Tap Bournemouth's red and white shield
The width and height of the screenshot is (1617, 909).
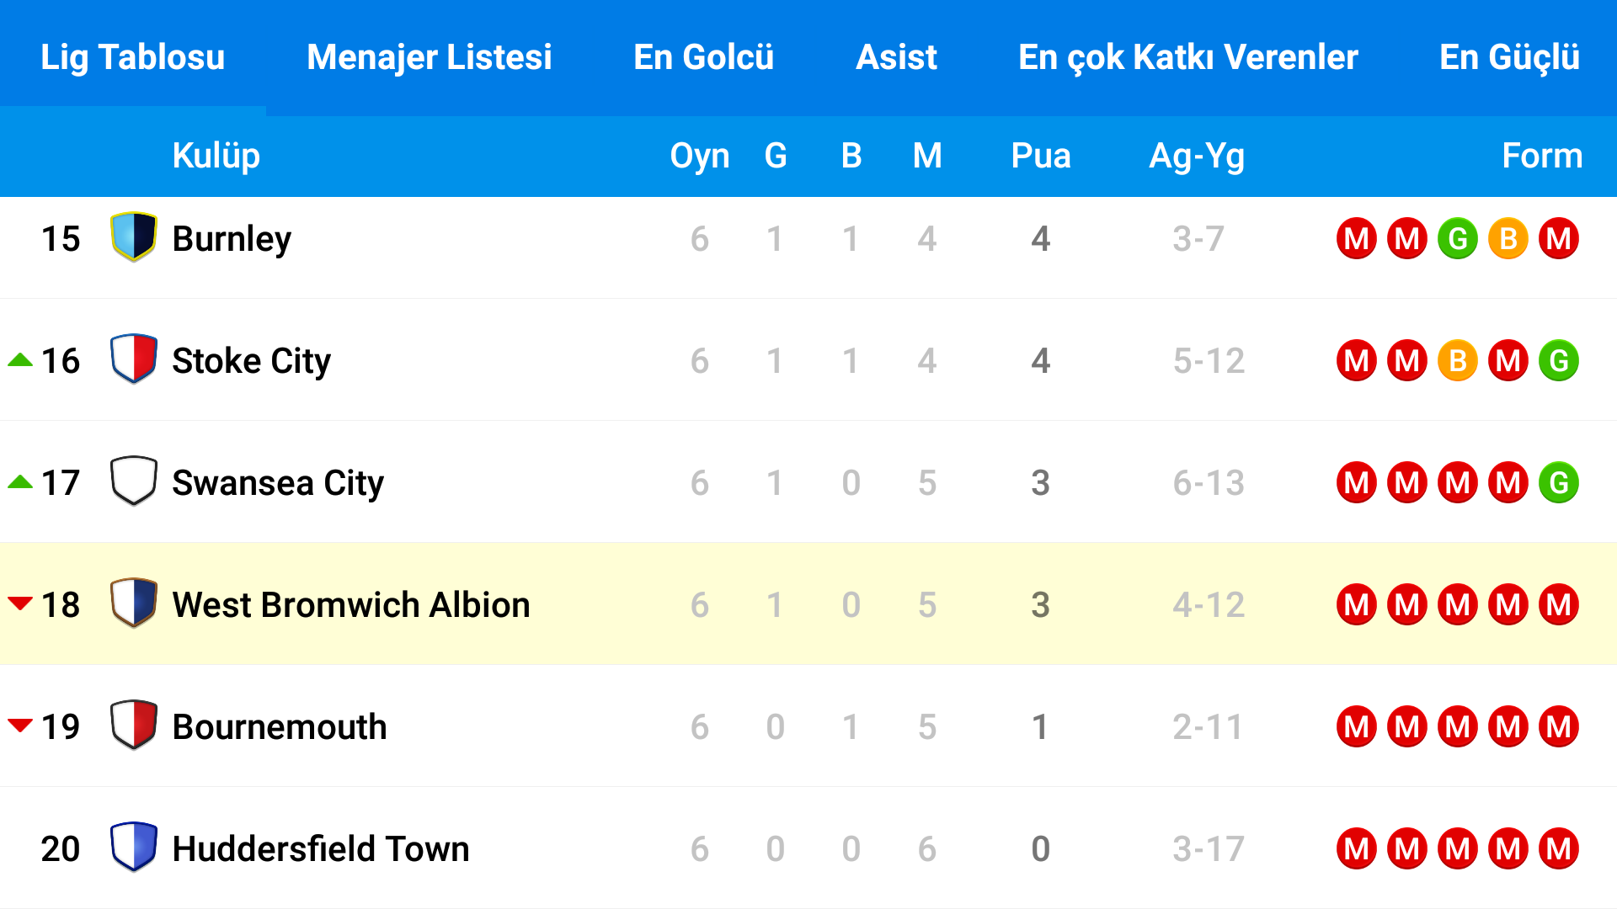pyautogui.click(x=133, y=726)
